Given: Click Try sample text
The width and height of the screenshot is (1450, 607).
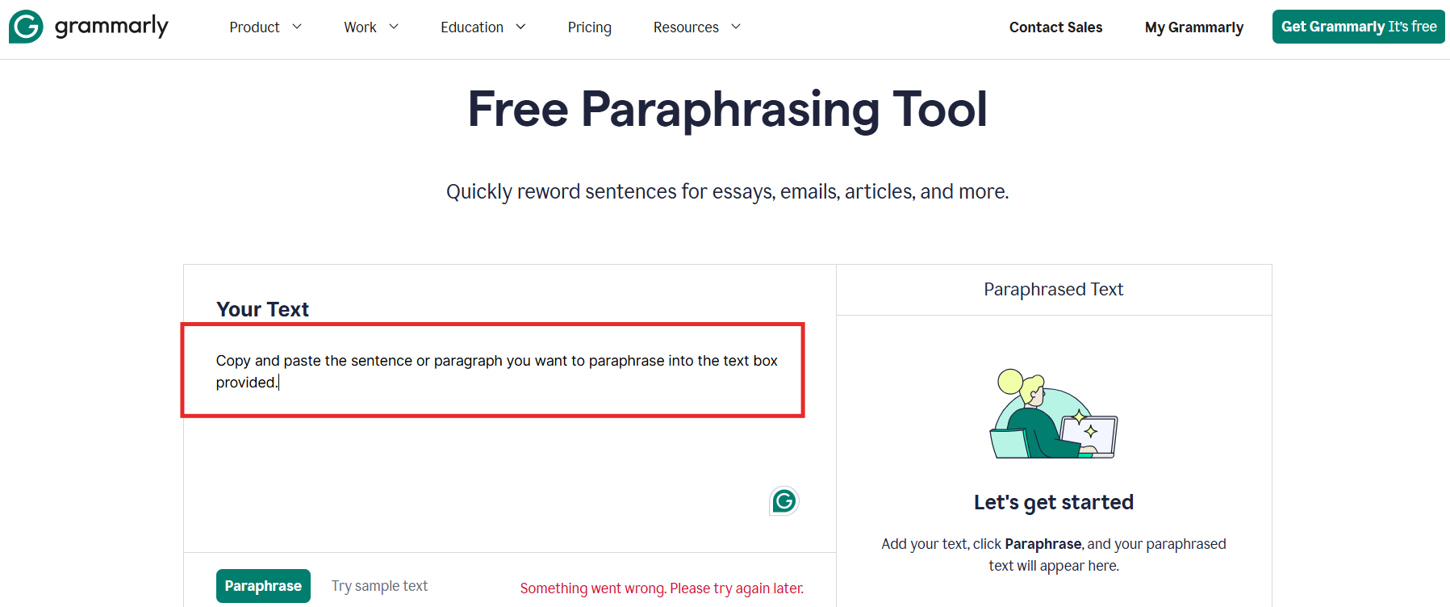Looking at the screenshot, I should [x=379, y=586].
